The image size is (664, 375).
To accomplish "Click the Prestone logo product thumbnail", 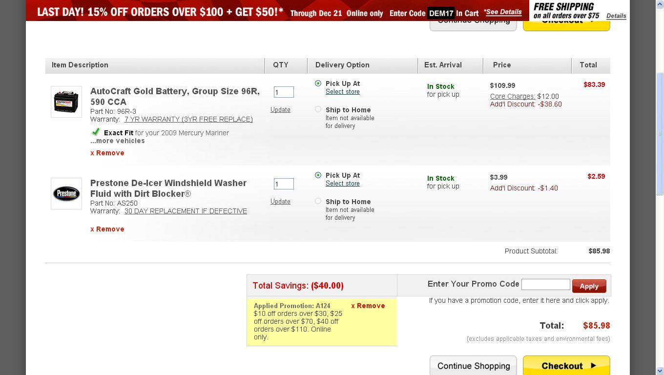I will 66,193.
